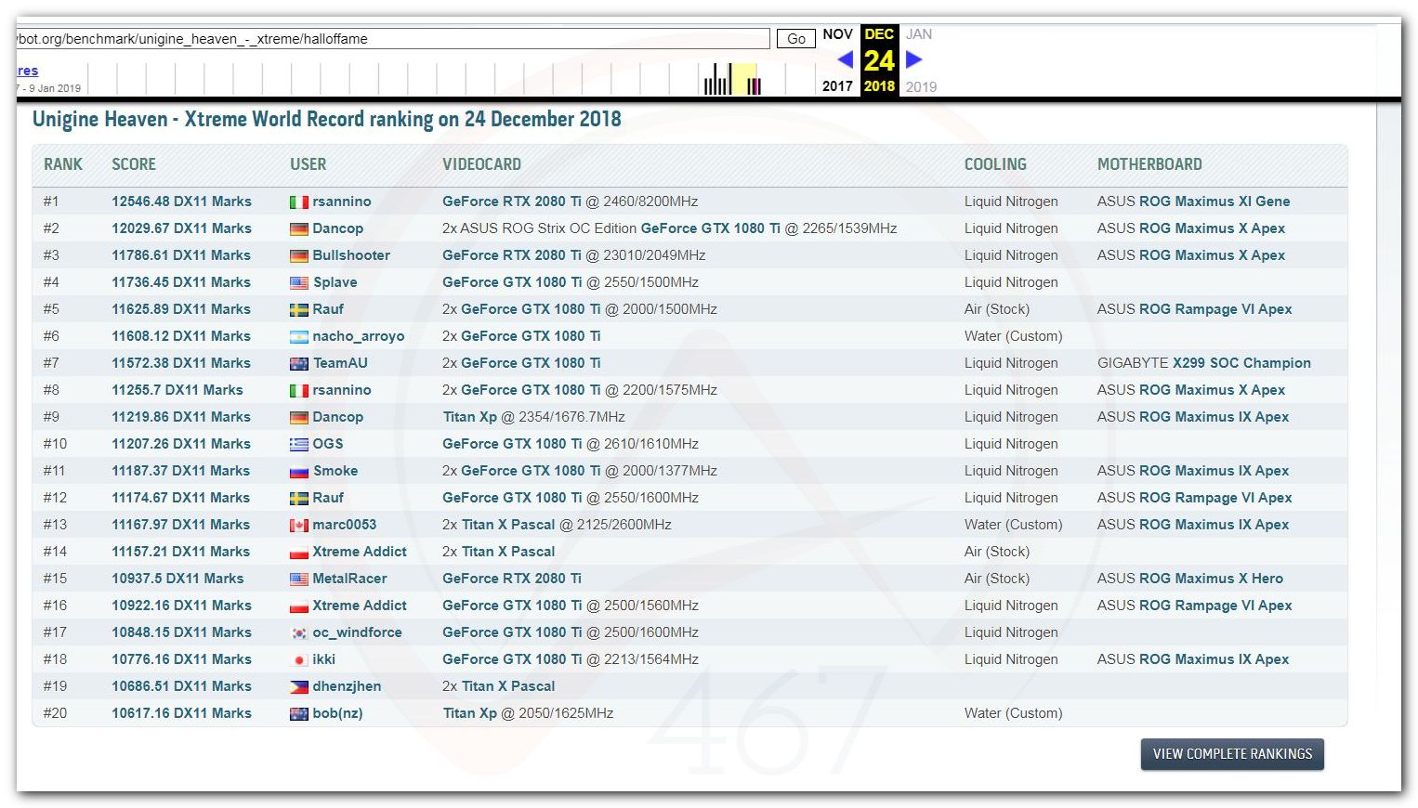Click the US flag next to MetalRacer

click(x=299, y=580)
